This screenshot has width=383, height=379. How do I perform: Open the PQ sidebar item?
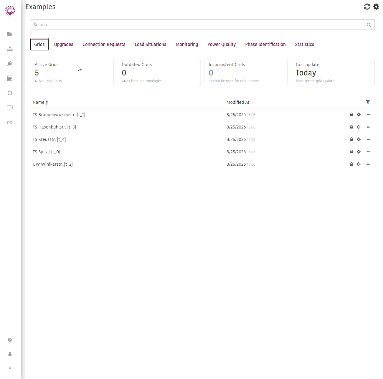pos(10,123)
